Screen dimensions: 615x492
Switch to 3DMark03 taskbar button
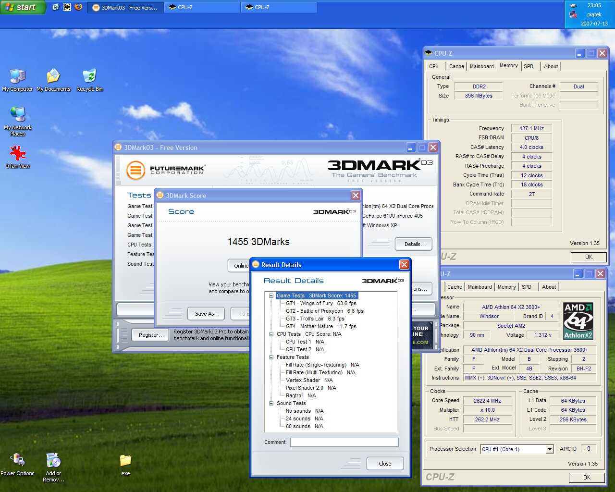tap(125, 7)
